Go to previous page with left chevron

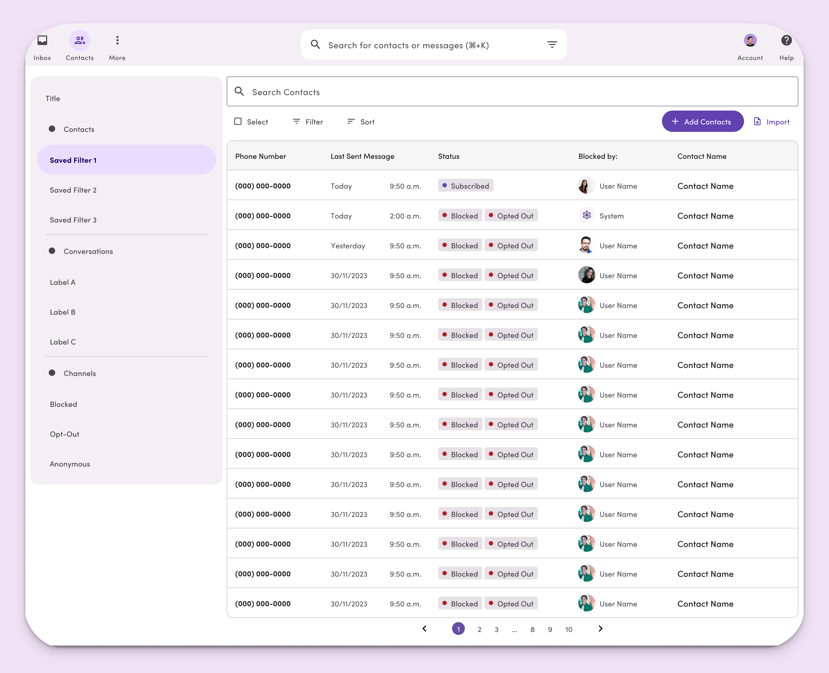tap(424, 629)
